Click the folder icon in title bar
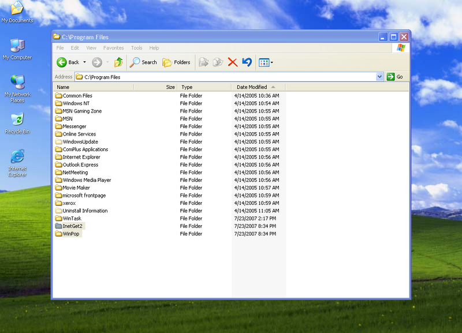Screen dimensions: 462x333 tap(57, 37)
